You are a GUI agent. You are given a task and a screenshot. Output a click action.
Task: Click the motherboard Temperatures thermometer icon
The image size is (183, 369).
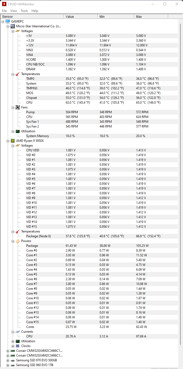click(x=18, y=74)
